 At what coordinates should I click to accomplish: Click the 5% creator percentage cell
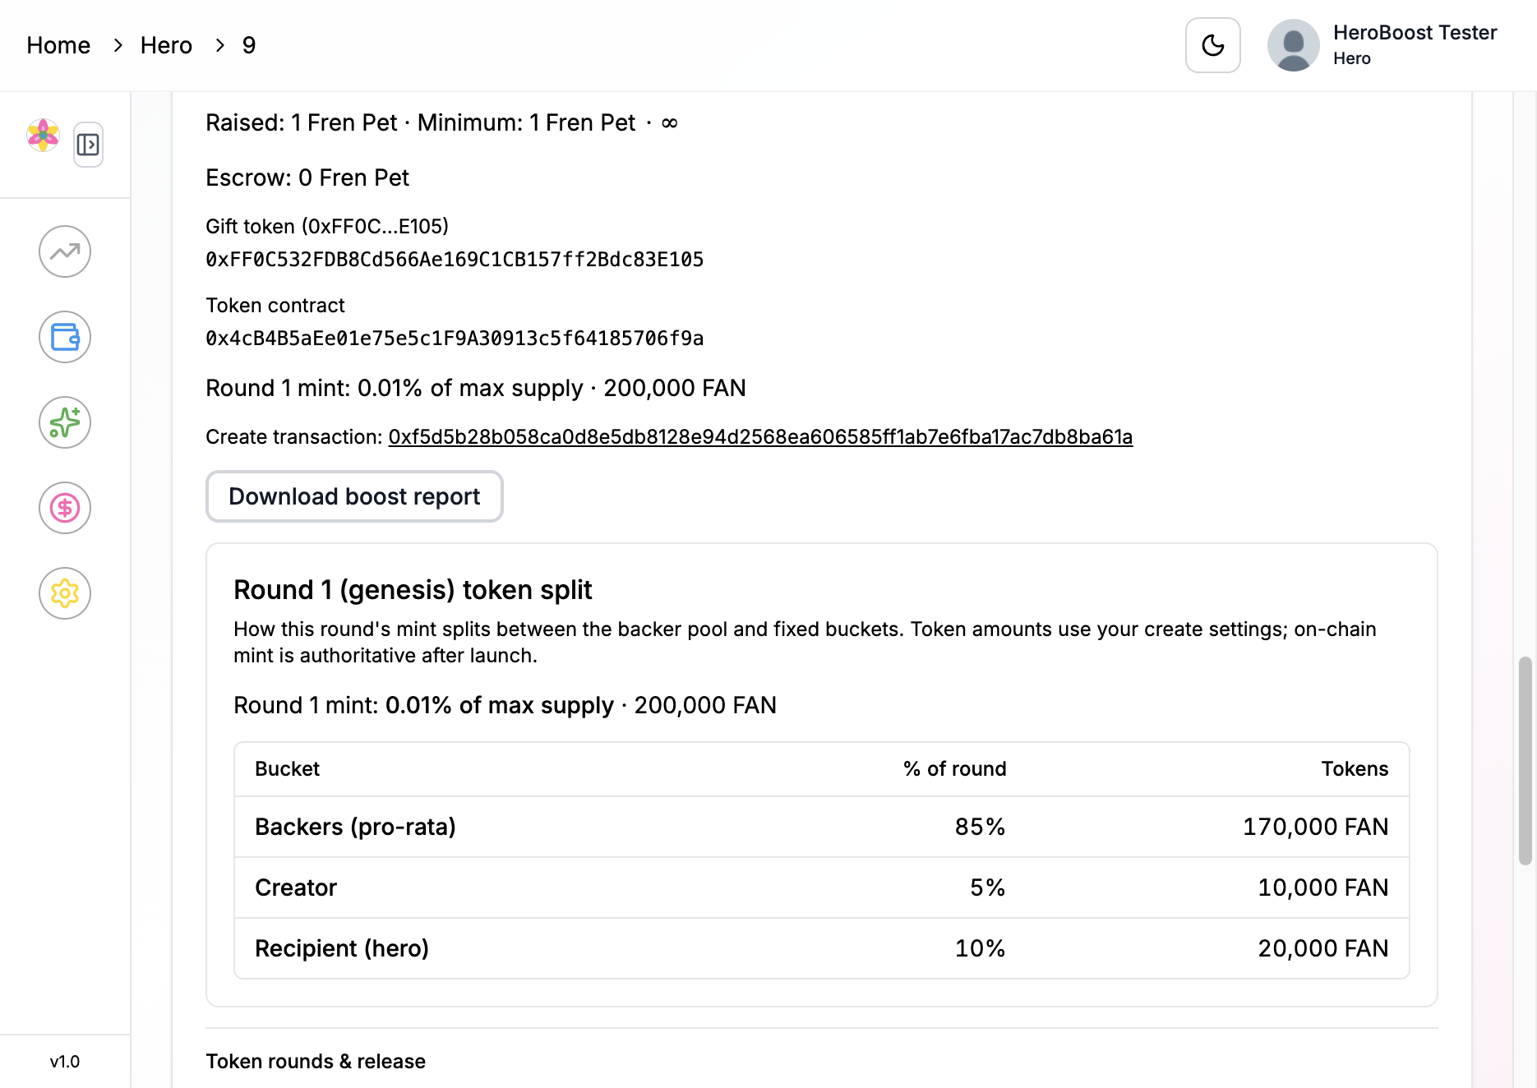[988, 887]
